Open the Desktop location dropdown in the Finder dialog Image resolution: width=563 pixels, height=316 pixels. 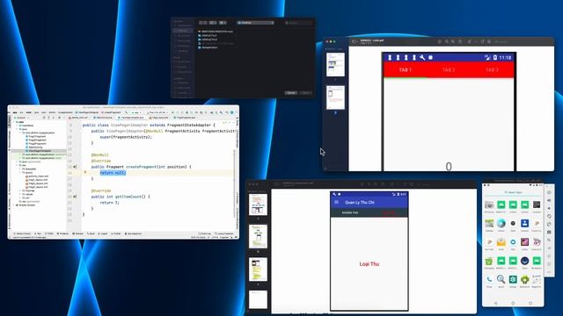tap(255, 23)
